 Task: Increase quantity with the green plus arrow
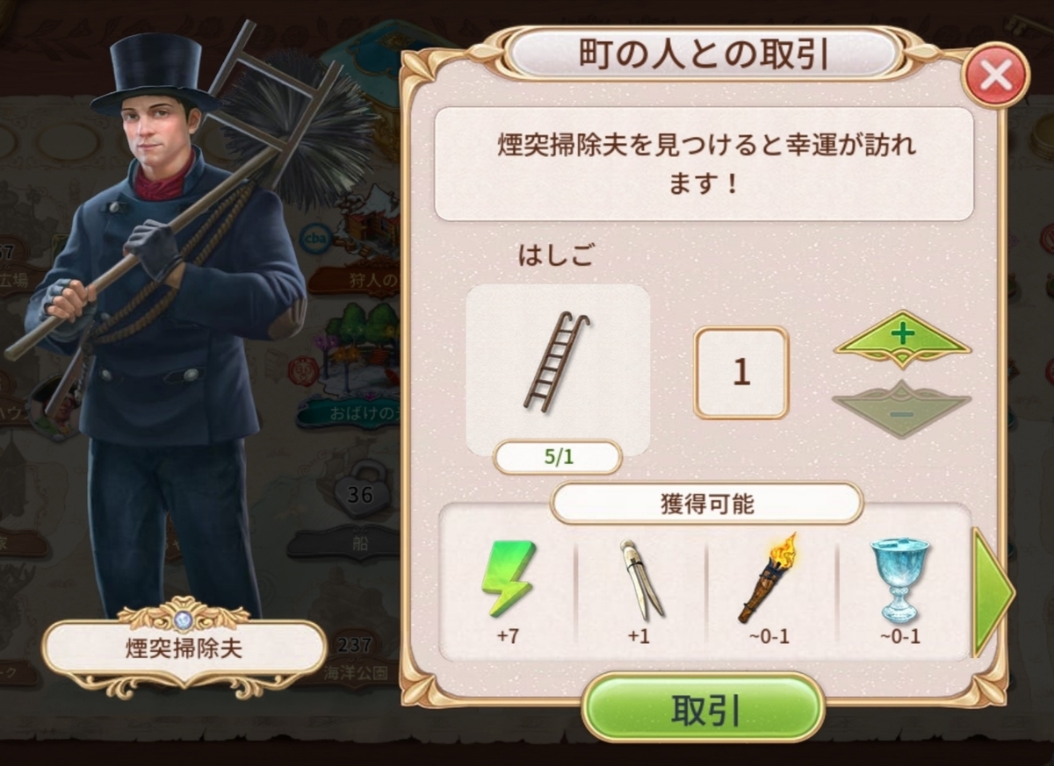click(x=902, y=339)
